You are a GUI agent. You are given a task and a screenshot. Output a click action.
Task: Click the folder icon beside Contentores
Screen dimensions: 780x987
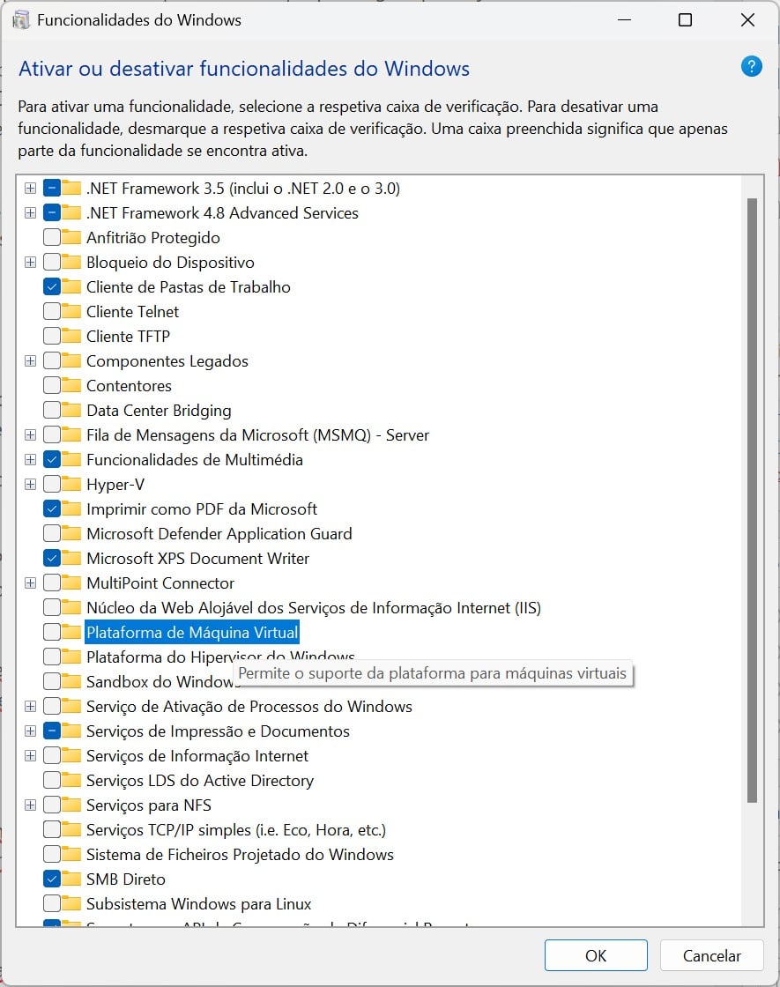(x=71, y=386)
